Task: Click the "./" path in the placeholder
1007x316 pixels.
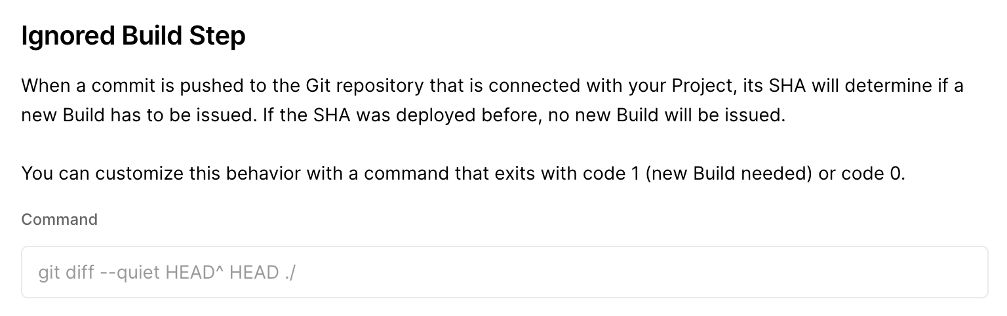Action: coord(290,273)
